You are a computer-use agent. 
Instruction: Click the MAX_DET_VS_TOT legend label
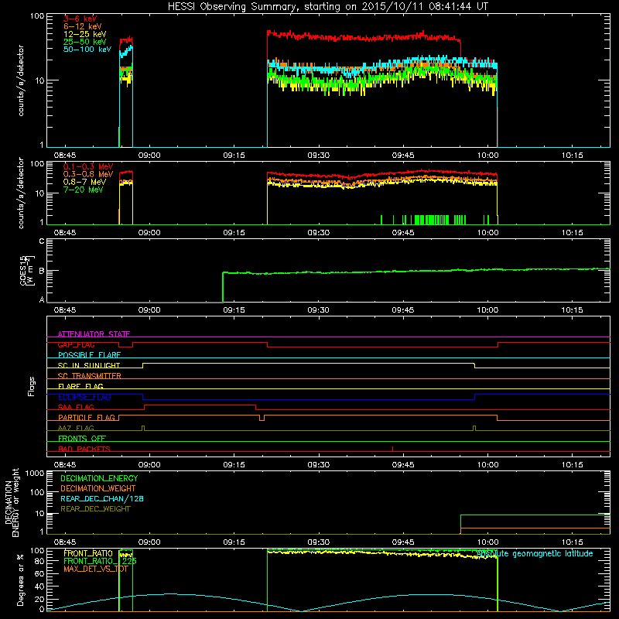(96, 569)
